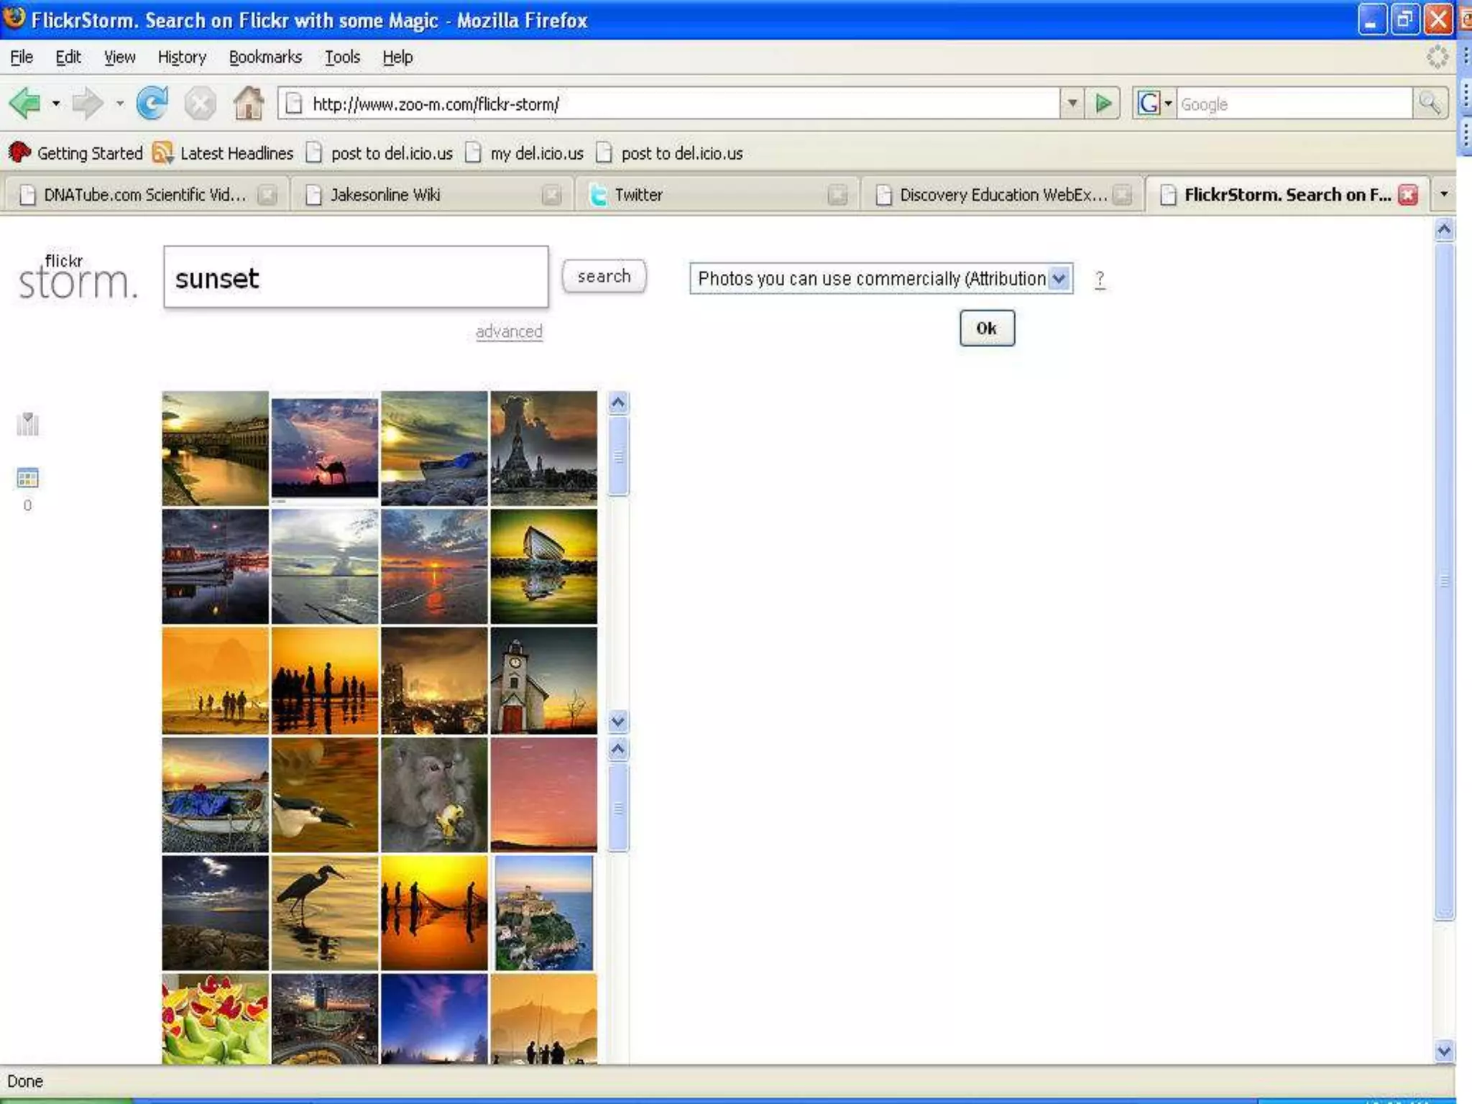The image size is (1472, 1104).
Task: Reload the page with the refresh icon
Action: tap(152, 103)
